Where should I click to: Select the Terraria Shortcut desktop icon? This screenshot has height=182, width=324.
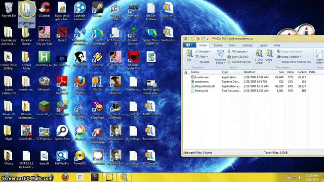click(x=133, y=36)
